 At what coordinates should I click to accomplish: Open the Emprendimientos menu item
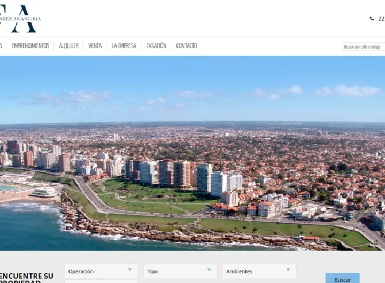pyautogui.click(x=30, y=46)
